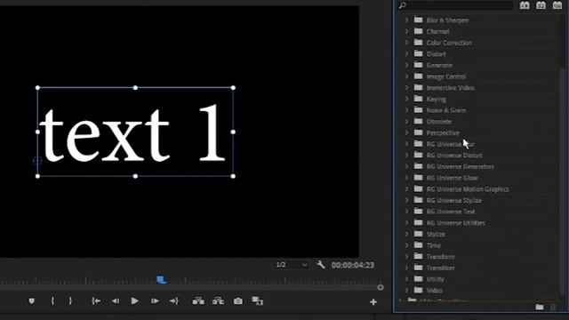Click the 32-bit Color effects filter icon
569x320 pixels.
541,5
